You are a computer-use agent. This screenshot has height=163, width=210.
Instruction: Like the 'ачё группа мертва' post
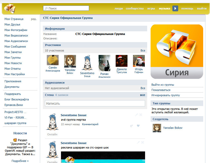pos(138,126)
